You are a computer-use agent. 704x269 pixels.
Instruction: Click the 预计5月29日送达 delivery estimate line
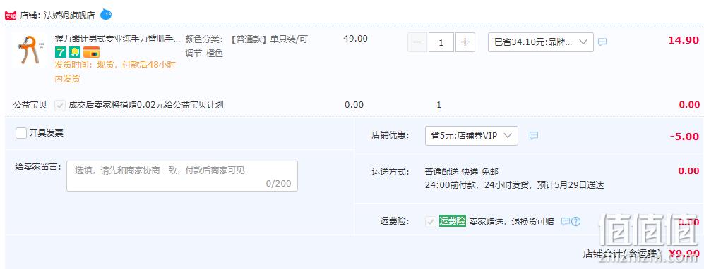[x=515, y=185]
